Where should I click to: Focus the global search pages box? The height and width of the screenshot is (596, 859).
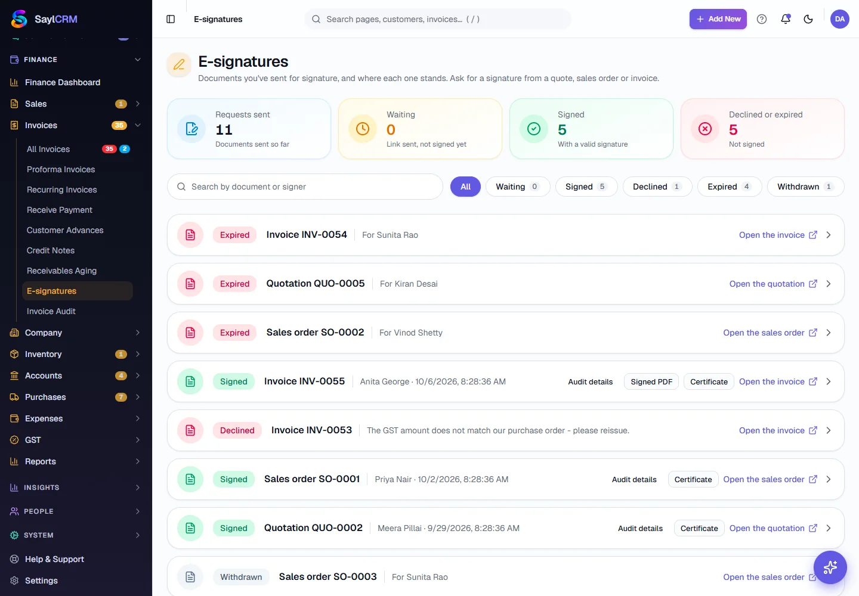(x=438, y=19)
